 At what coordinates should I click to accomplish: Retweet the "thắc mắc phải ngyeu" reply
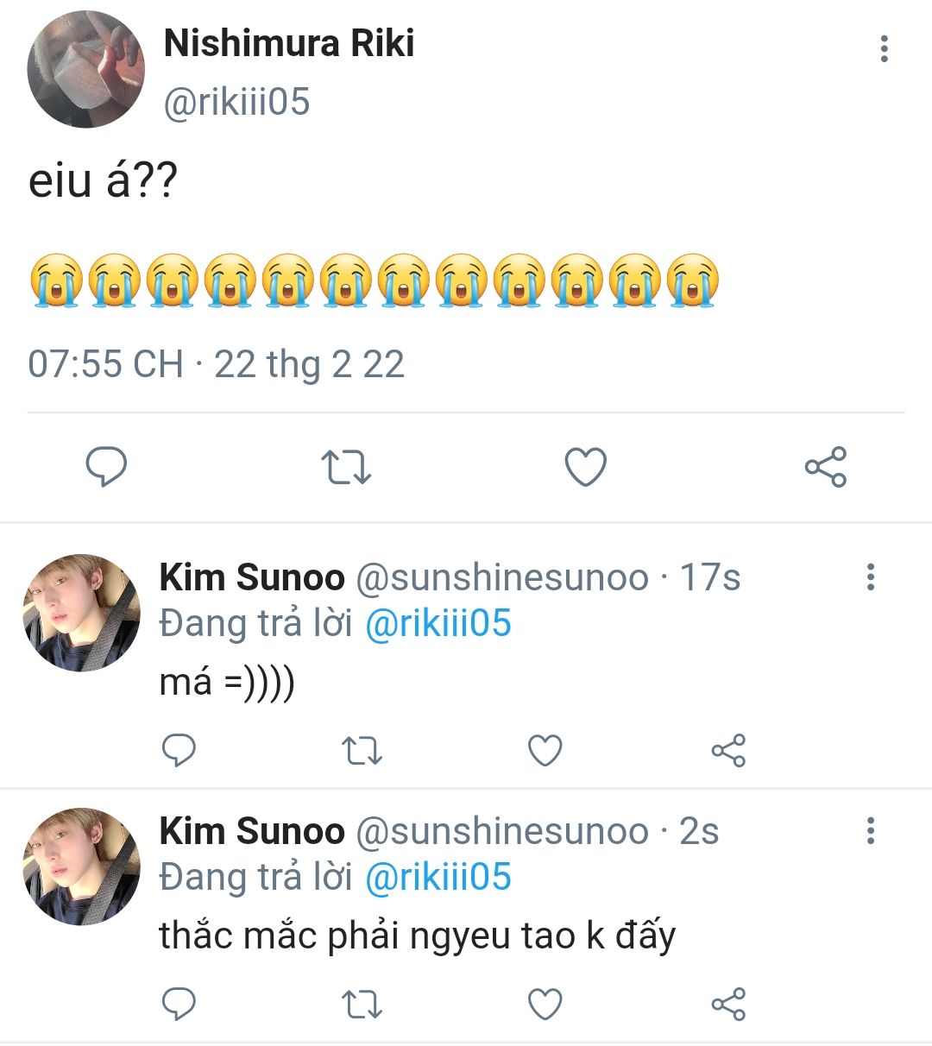pyautogui.click(x=362, y=1004)
